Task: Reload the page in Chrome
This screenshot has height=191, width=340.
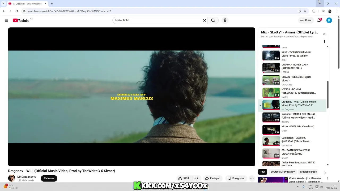Action: (16, 11)
